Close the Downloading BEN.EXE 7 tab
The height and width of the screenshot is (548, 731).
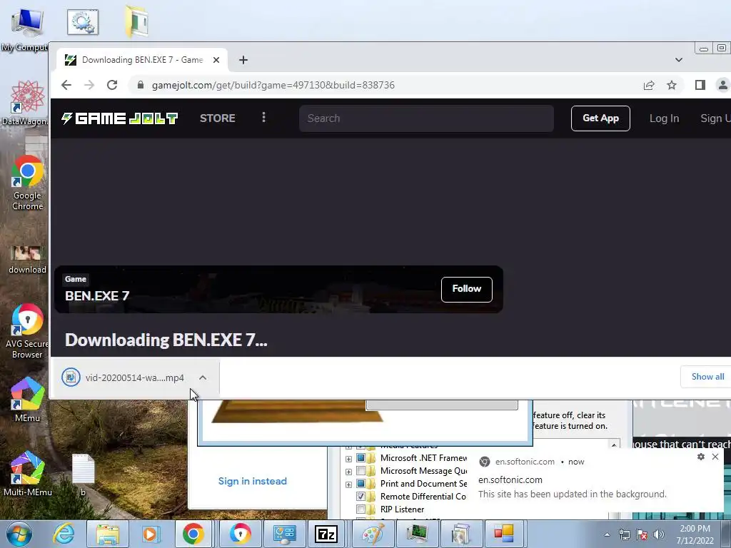[216, 60]
